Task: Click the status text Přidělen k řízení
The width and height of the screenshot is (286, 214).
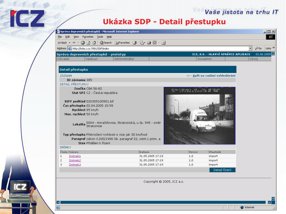Action: coord(98,143)
